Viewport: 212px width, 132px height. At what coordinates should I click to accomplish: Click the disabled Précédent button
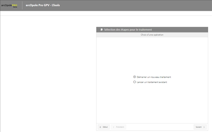(x=118, y=127)
